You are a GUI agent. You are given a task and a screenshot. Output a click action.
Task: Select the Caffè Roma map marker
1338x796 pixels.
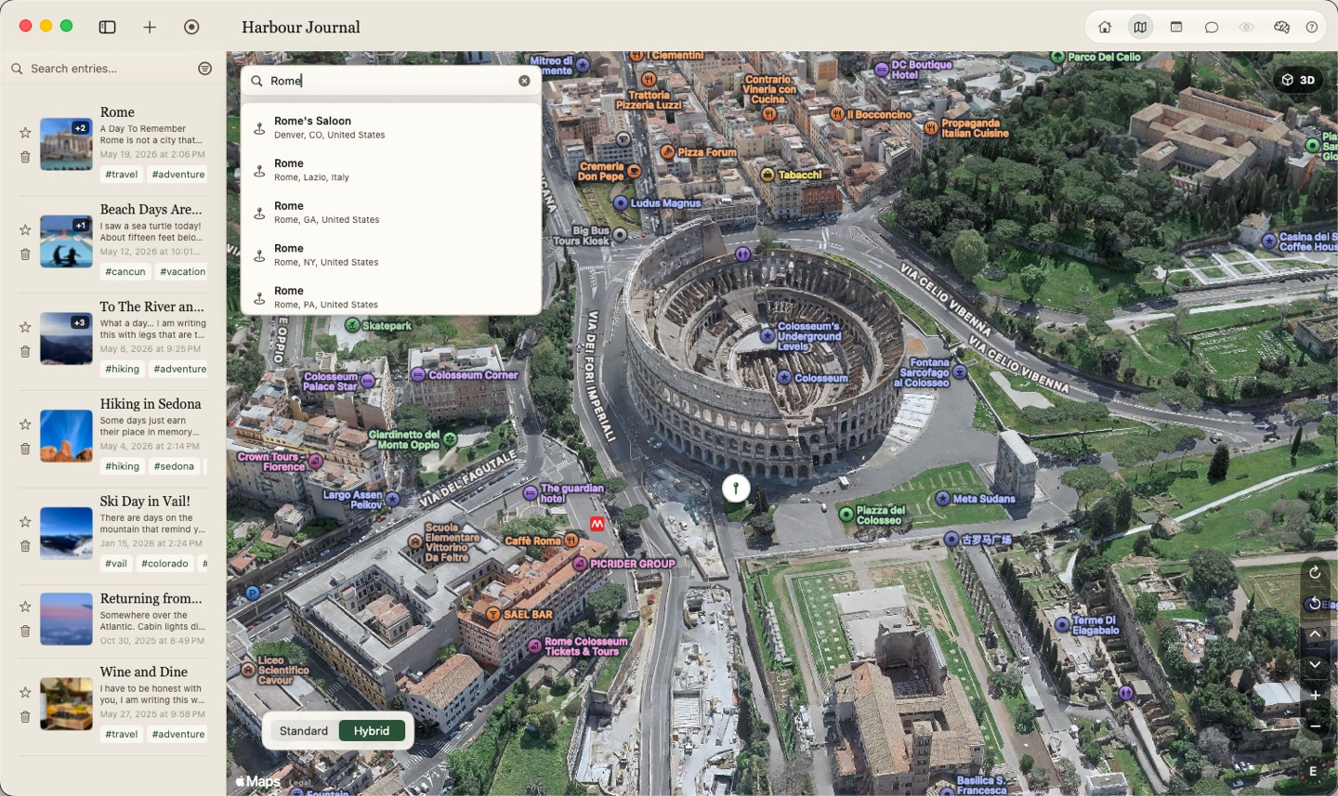click(571, 541)
